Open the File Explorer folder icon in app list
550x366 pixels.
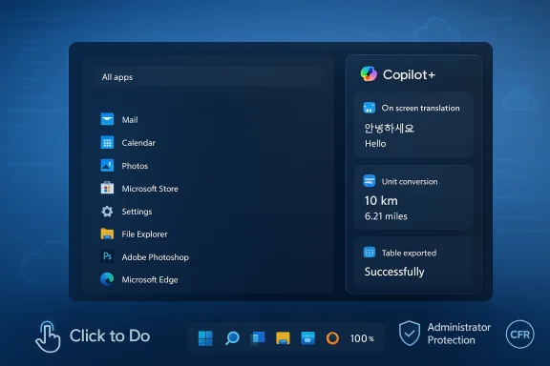(107, 234)
